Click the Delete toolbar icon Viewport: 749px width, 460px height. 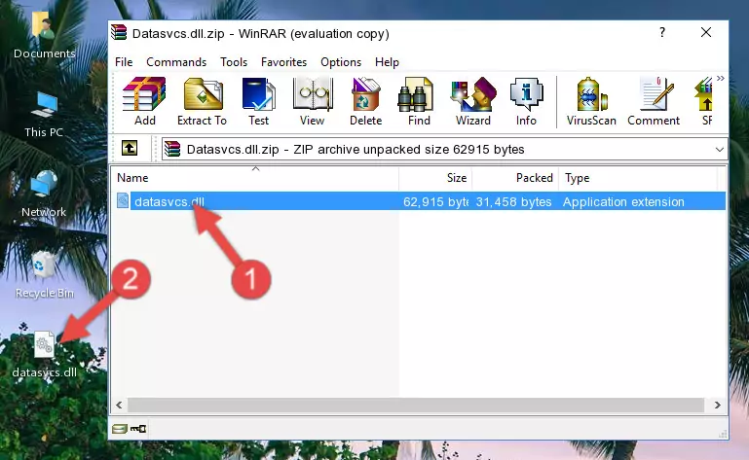366,101
